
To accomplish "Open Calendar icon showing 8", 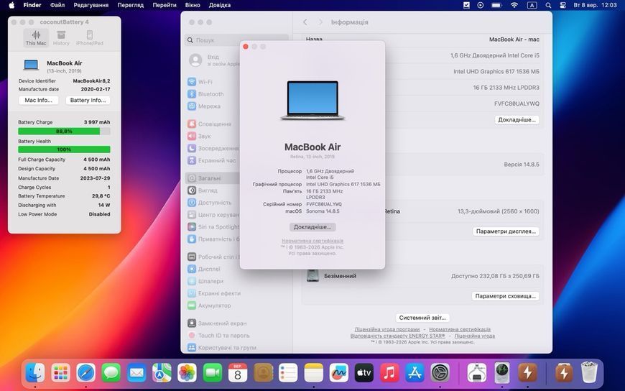I will [x=238, y=374].
